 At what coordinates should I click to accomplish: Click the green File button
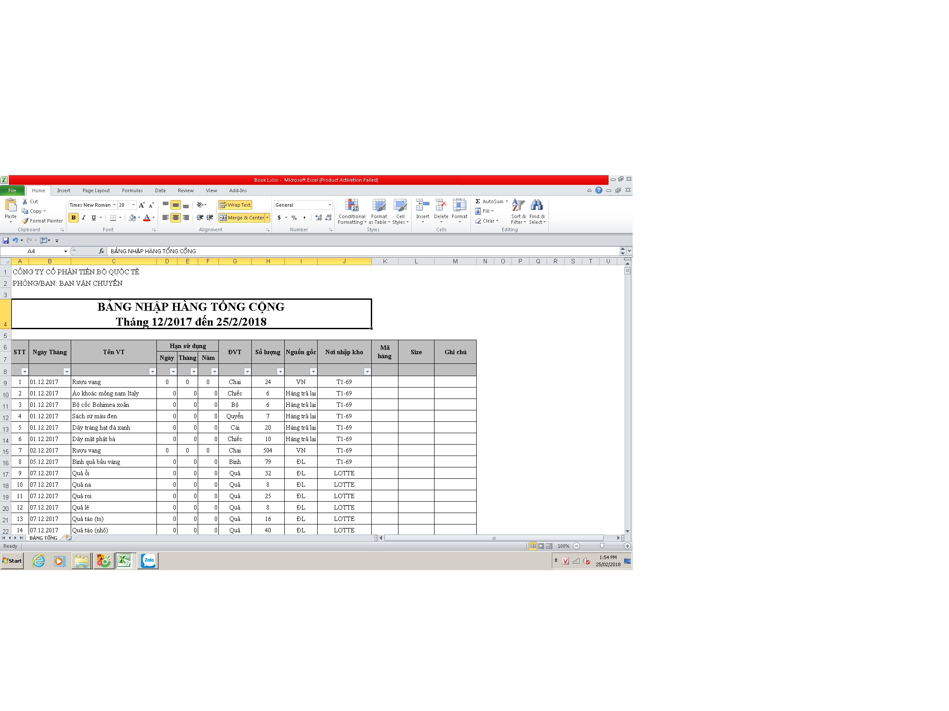point(12,190)
